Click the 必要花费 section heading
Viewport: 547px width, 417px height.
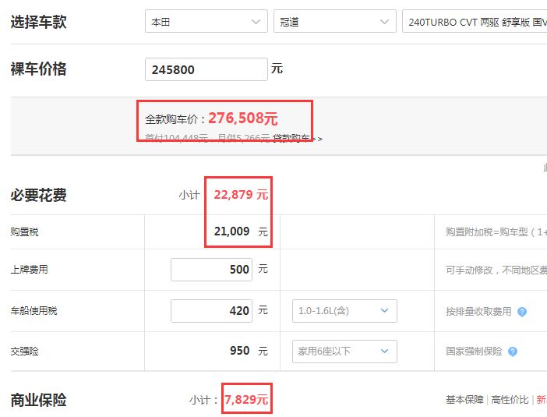(38, 195)
